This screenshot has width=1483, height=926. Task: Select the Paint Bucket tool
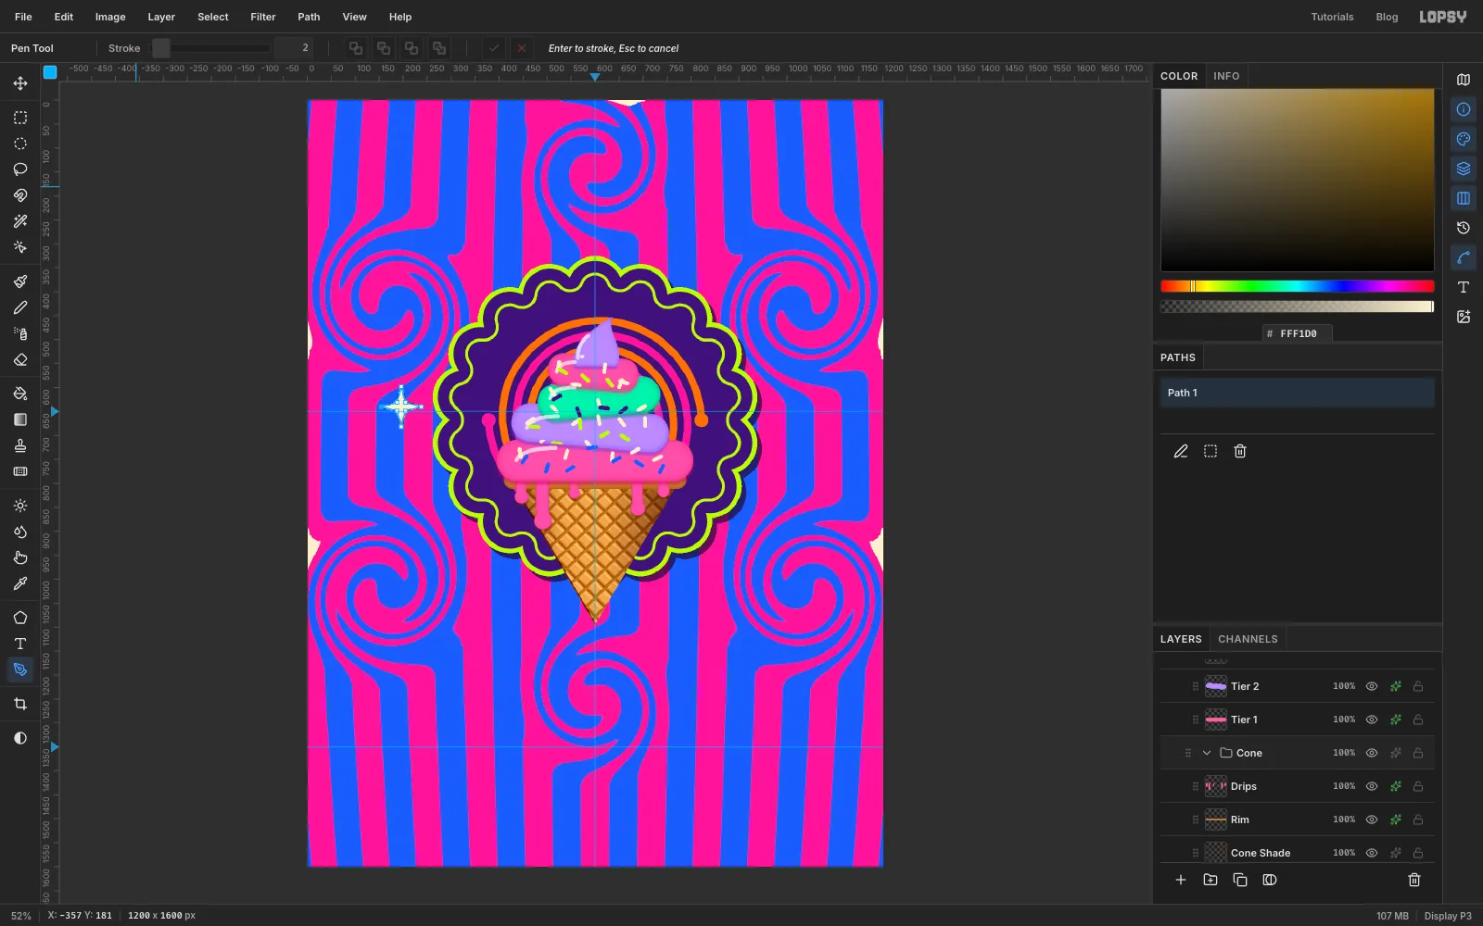pyautogui.click(x=20, y=394)
